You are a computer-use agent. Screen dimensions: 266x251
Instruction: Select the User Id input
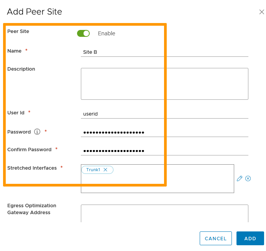[164, 114]
